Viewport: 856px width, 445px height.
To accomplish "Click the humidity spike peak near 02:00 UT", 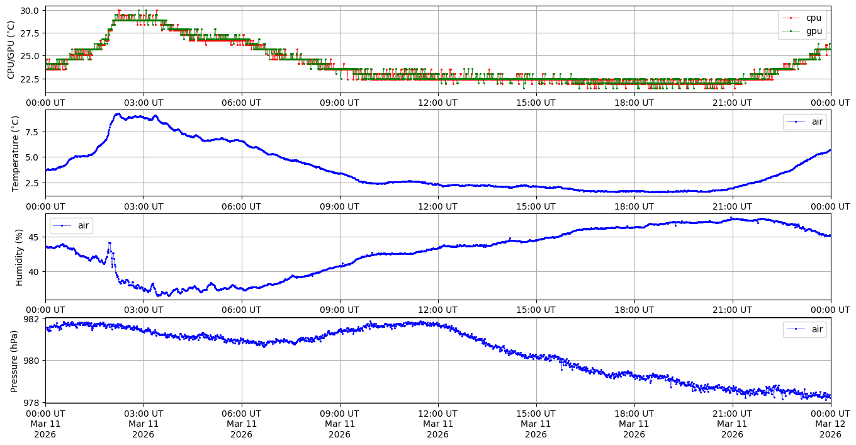I will coord(110,243).
